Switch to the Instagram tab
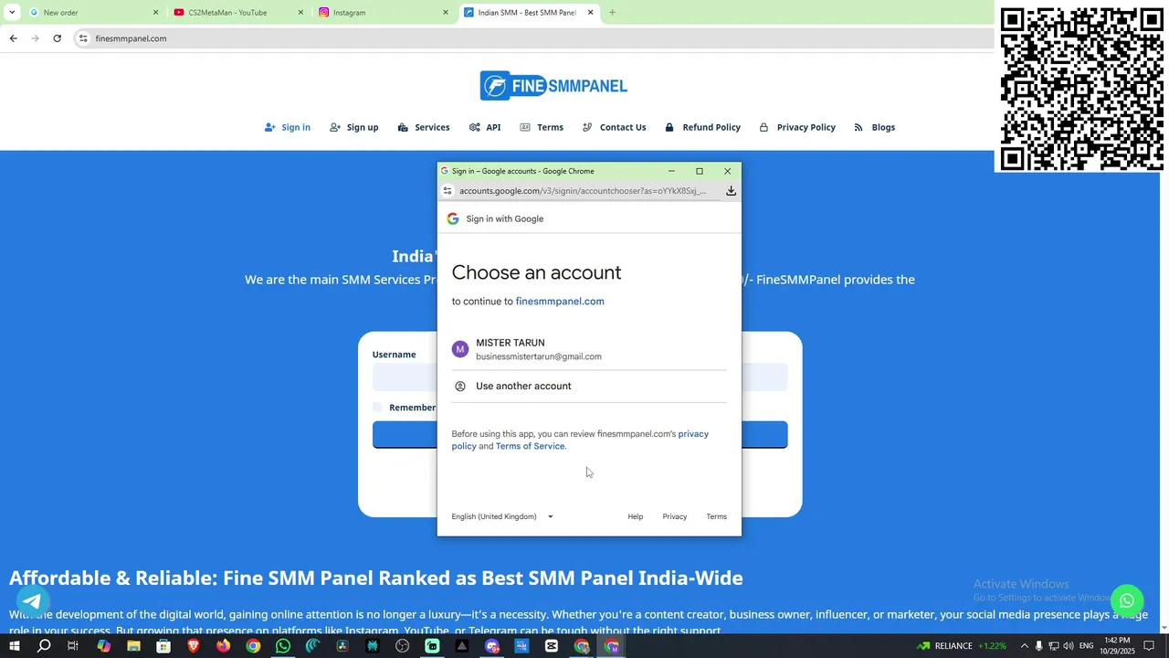Screen dimensions: 1169x658 click(x=384, y=13)
